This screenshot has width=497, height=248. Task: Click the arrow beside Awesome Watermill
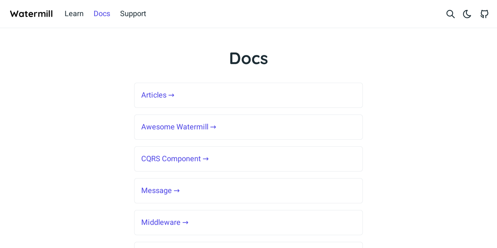[213, 127]
